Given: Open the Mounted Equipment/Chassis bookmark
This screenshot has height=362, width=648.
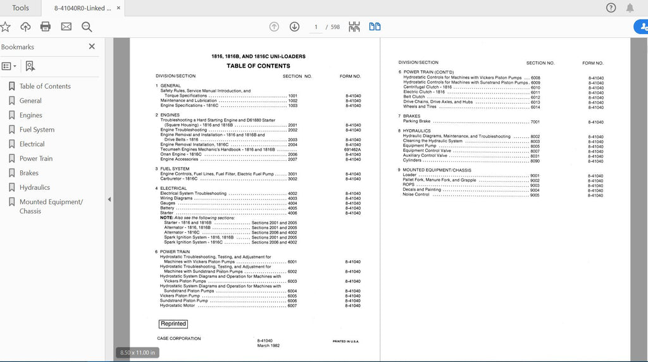Looking at the screenshot, I should tap(51, 206).
